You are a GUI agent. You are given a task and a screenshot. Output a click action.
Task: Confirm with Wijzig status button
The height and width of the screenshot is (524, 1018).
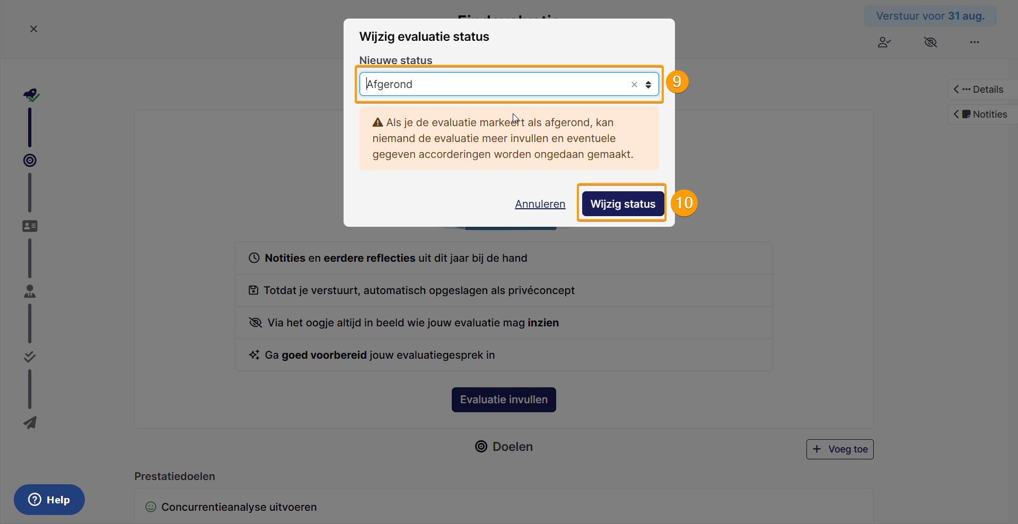click(623, 204)
